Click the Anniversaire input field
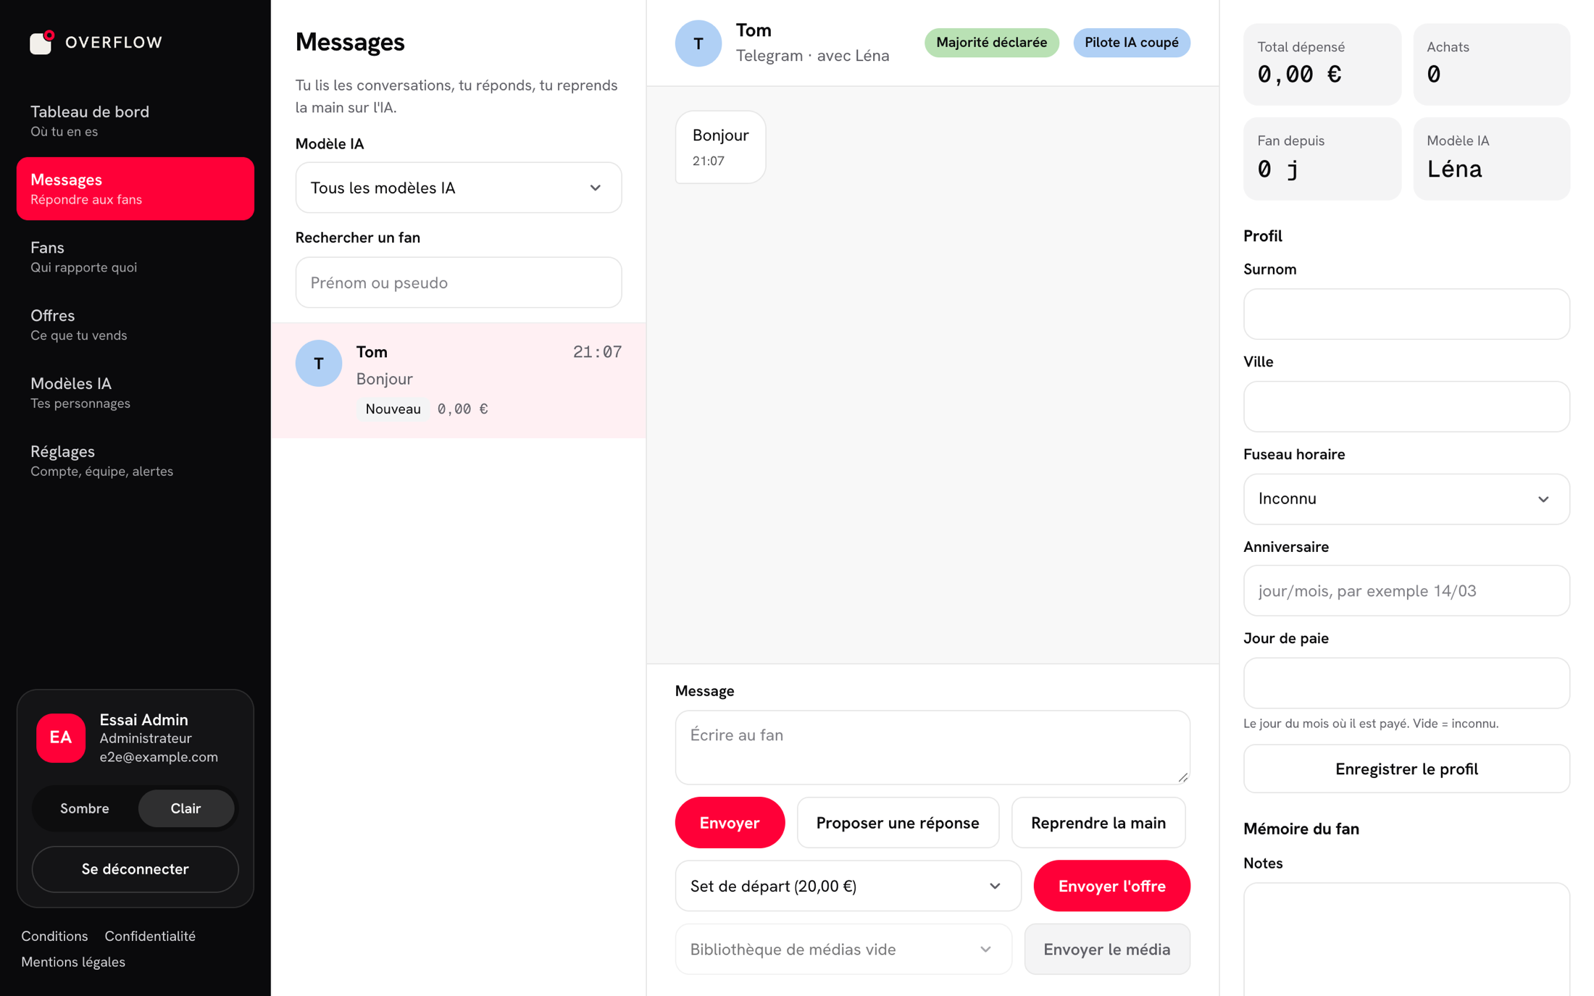The width and height of the screenshot is (1594, 996). click(x=1406, y=590)
